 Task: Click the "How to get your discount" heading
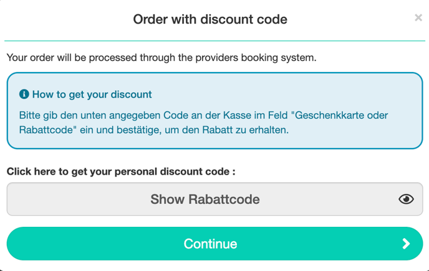[x=92, y=94]
